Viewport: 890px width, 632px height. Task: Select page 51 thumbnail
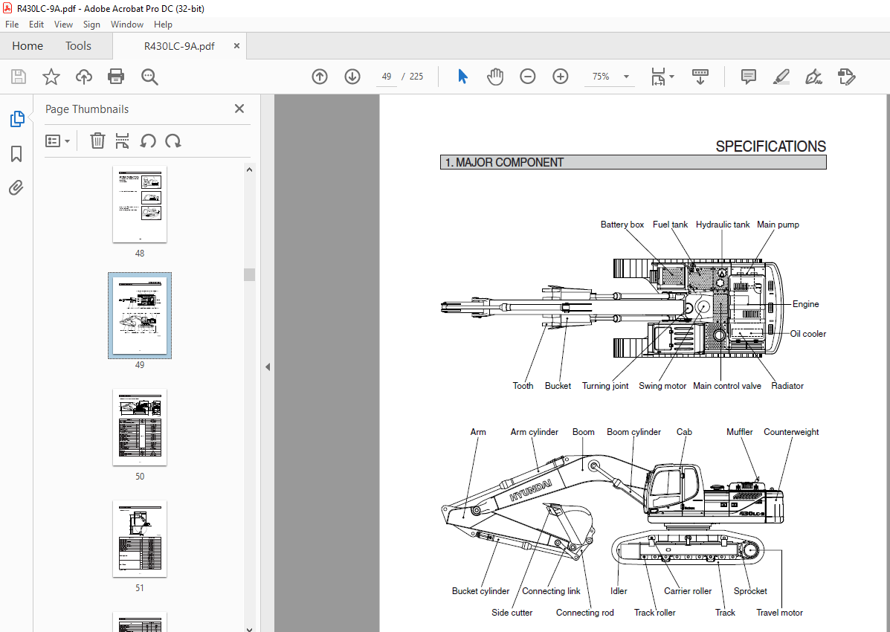[x=140, y=539]
